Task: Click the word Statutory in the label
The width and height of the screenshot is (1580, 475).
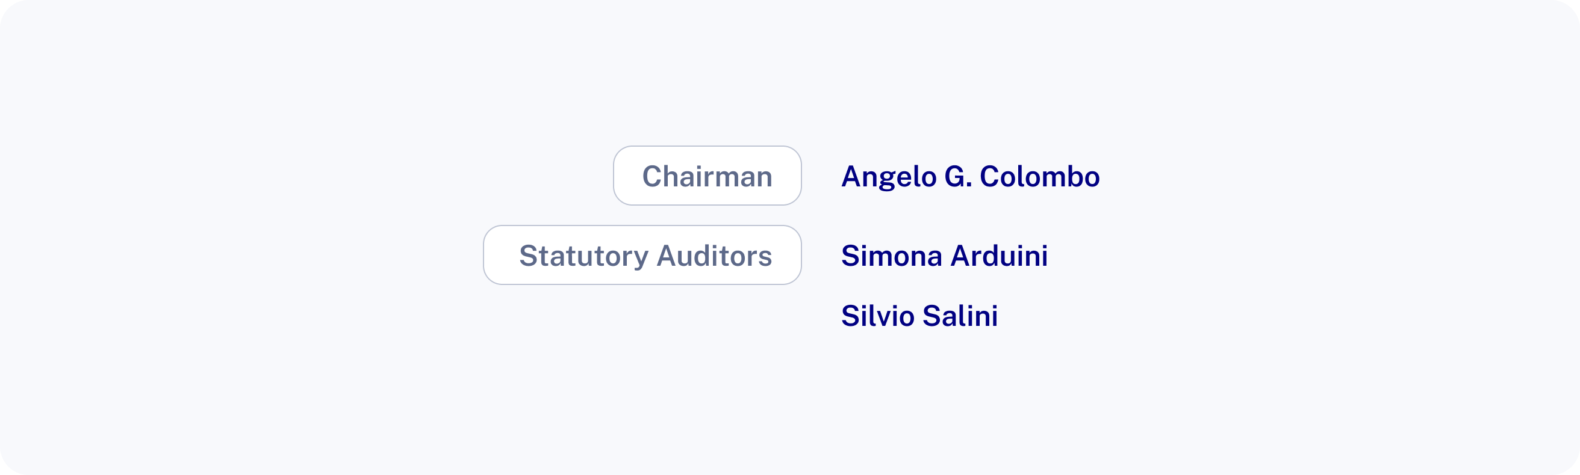Action: pos(583,256)
